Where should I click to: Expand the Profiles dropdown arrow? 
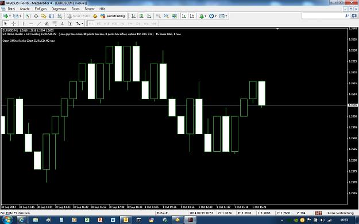click(x=20, y=16)
